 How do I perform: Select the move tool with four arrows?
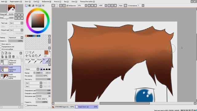tap(27, 56)
